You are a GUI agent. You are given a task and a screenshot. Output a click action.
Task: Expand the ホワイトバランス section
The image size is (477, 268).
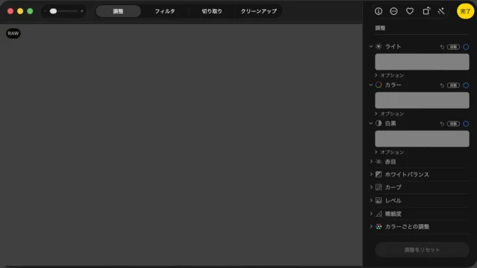371,174
